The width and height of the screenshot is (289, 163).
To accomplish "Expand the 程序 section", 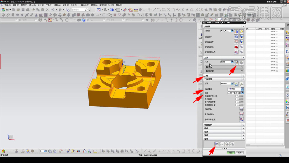I will (x=224, y=128).
